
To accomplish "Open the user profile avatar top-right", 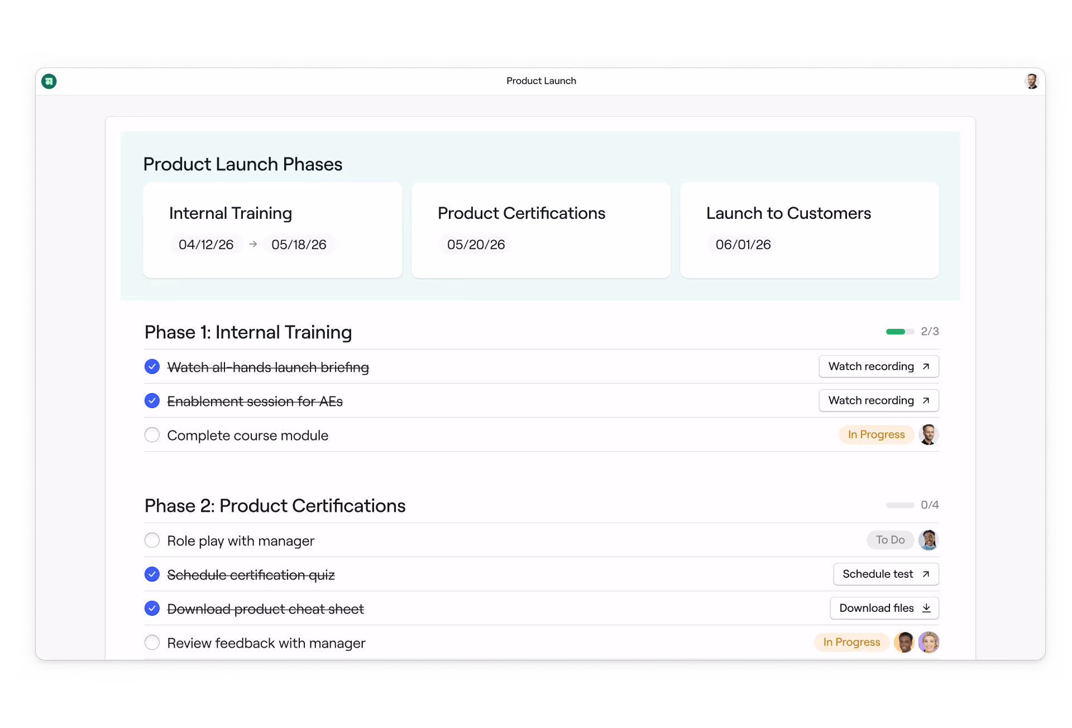I will pyautogui.click(x=1031, y=82).
